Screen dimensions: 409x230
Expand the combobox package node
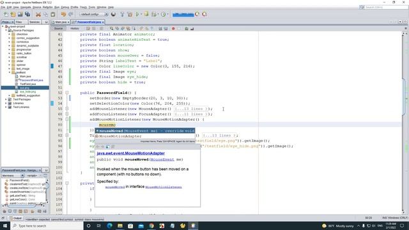[10, 42]
